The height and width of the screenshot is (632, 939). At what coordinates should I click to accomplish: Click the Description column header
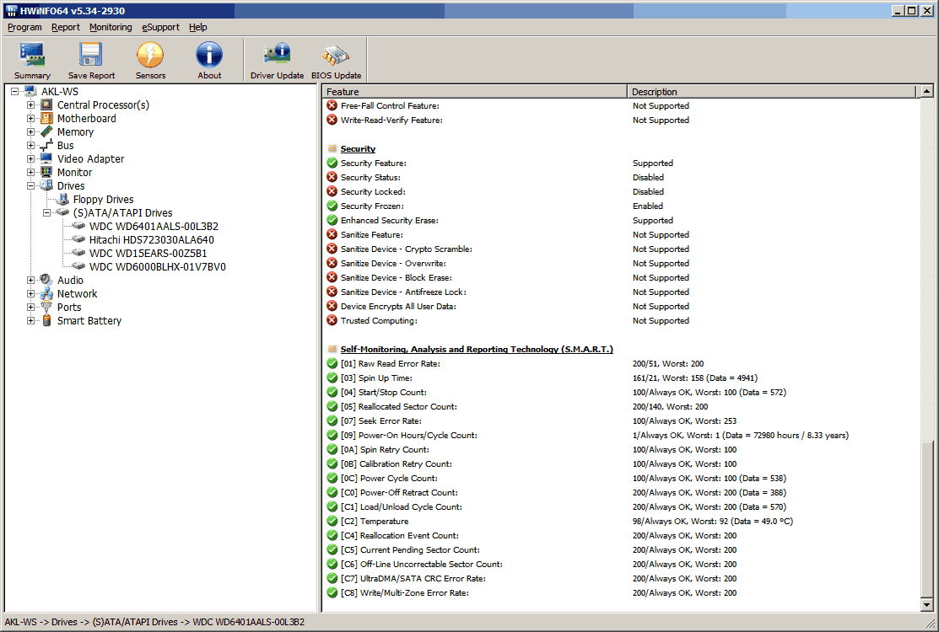pyautogui.click(x=771, y=92)
